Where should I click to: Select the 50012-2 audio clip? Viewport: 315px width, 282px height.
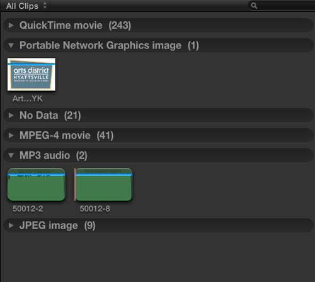coord(37,185)
